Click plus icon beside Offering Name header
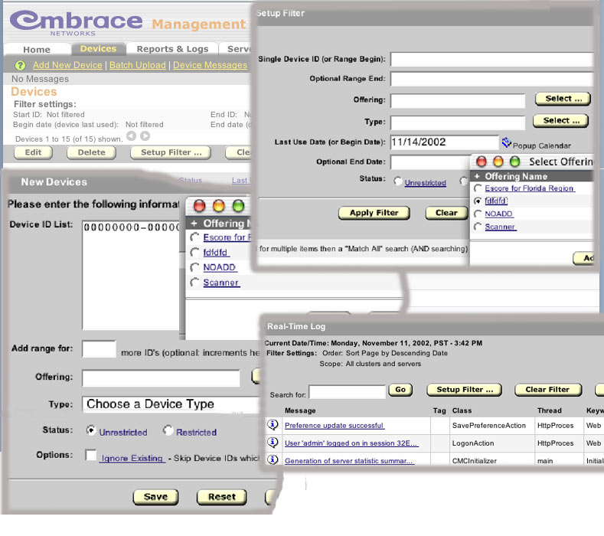Image resolution: width=604 pixels, height=536 pixels. tap(477, 176)
